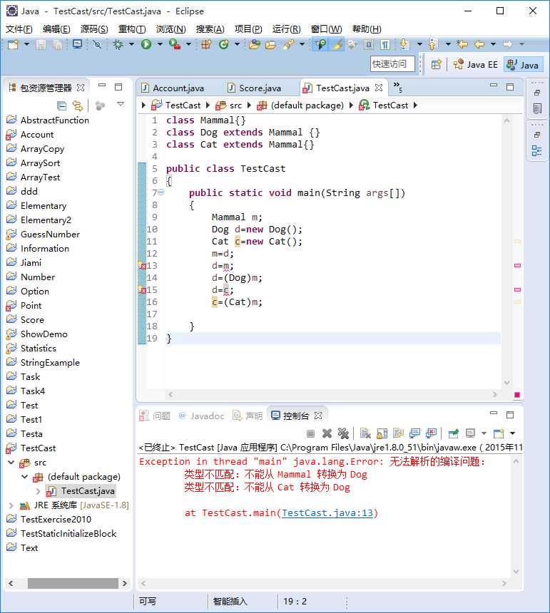Run the program with green Run button
Screen dimensions: 550x613
(146, 45)
